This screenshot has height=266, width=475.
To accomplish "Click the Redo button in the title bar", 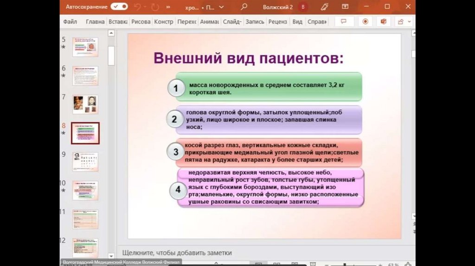I will coord(155,6).
